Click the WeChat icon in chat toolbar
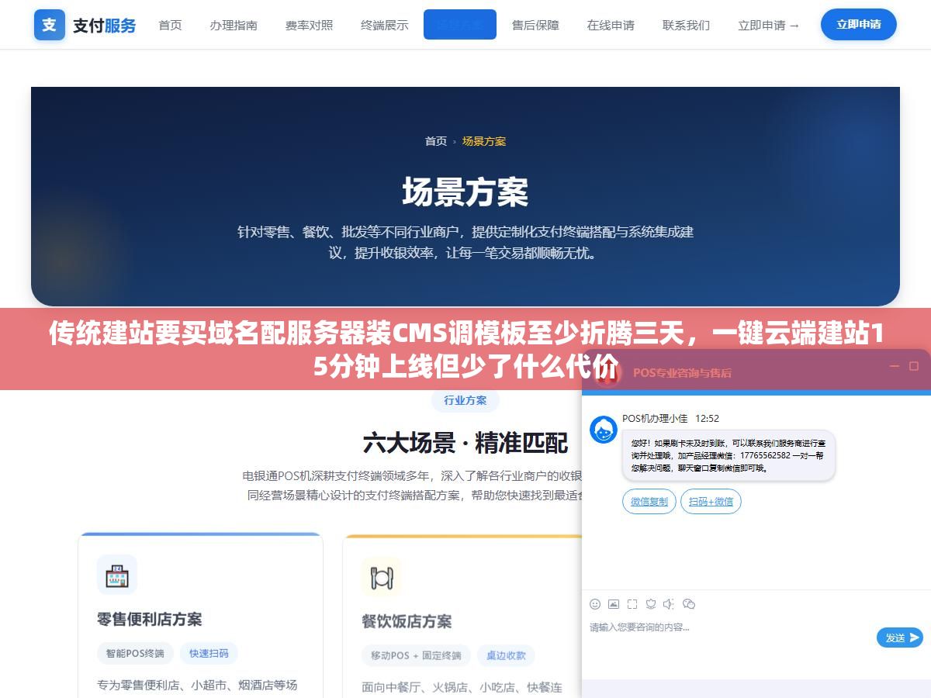This screenshot has width=931, height=698. [689, 604]
